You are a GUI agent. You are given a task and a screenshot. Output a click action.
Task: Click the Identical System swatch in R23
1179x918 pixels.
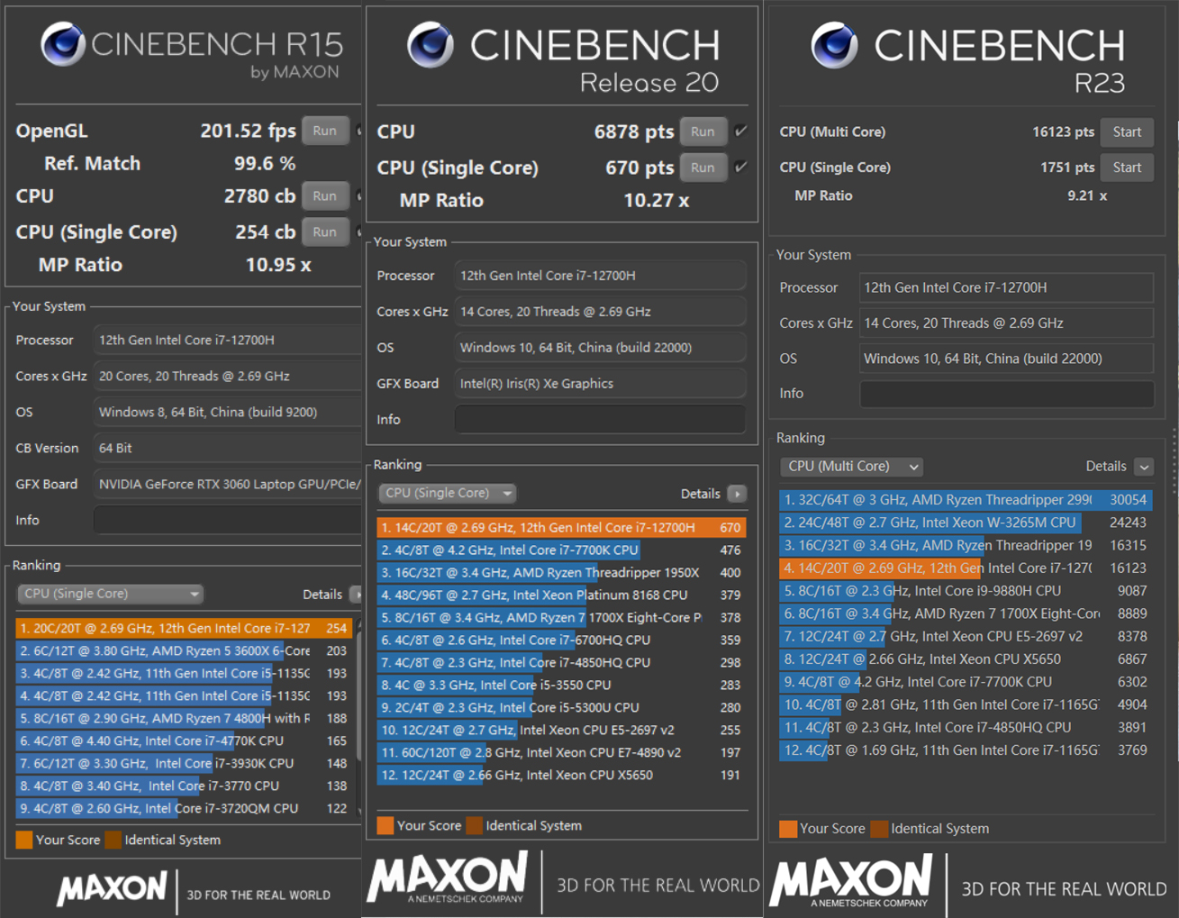point(879,829)
